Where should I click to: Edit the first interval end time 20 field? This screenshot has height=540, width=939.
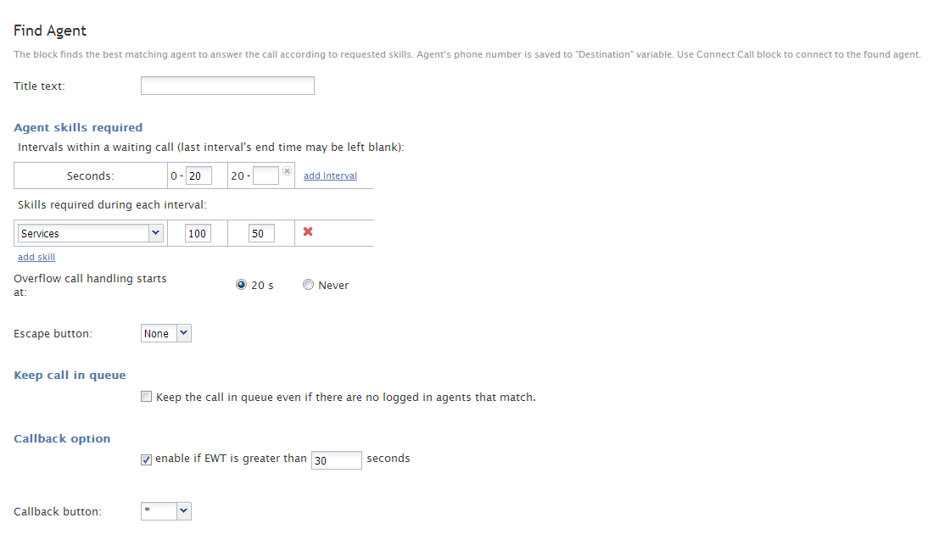click(x=198, y=176)
